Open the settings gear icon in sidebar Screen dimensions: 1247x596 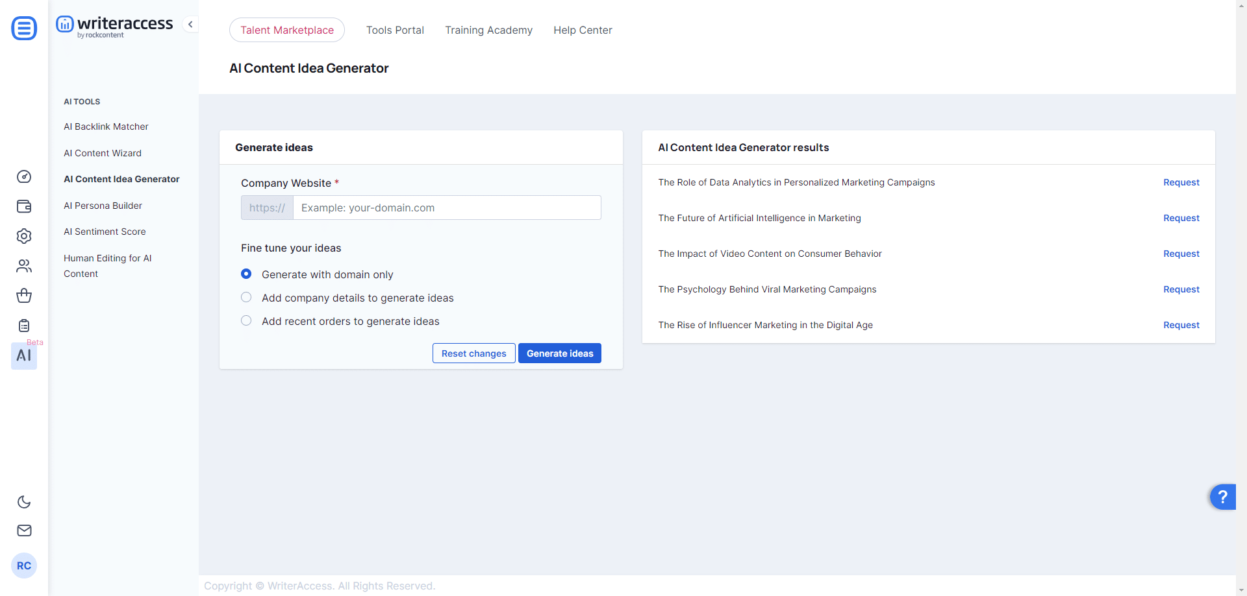tap(24, 236)
